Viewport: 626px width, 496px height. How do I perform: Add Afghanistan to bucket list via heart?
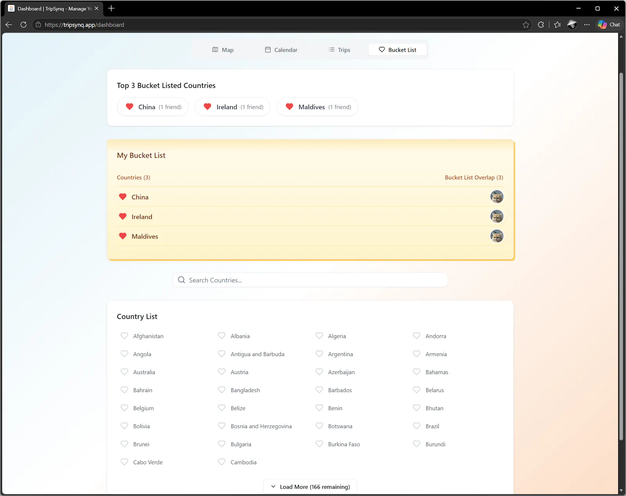(x=124, y=336)
